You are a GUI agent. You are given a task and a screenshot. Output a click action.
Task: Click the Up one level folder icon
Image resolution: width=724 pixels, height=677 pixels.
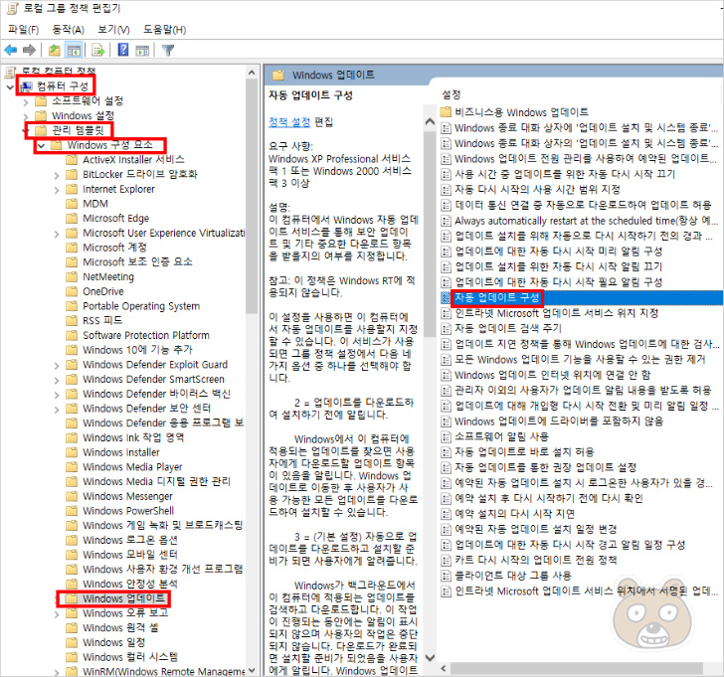pyautogui.click(x=55, y=50)
